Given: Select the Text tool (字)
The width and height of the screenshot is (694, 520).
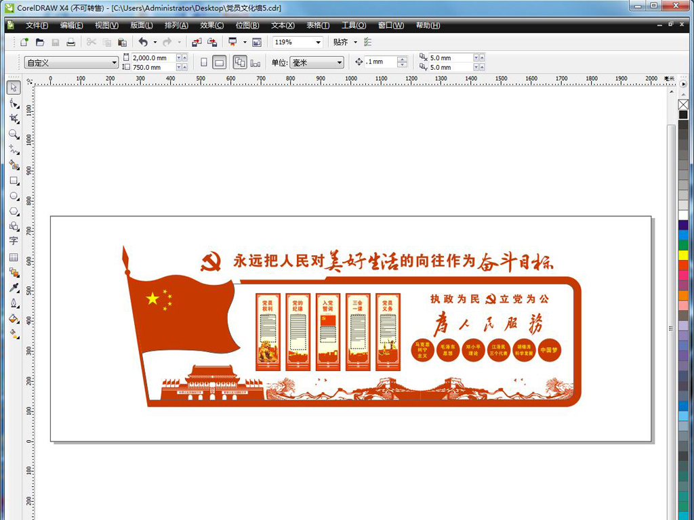Looking at the screenshot, I should pos(14,241).
